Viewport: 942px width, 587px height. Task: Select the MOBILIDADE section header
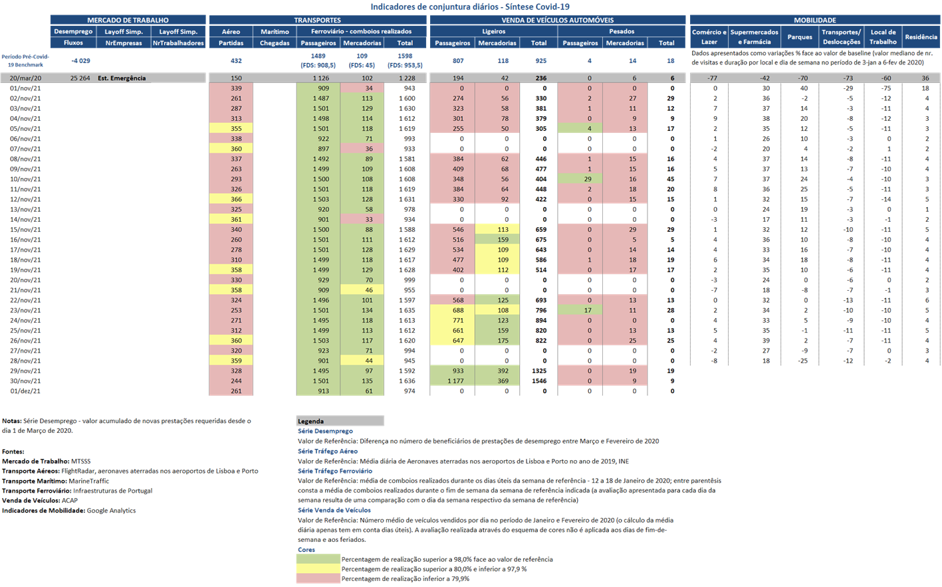(x=814, y=21)
